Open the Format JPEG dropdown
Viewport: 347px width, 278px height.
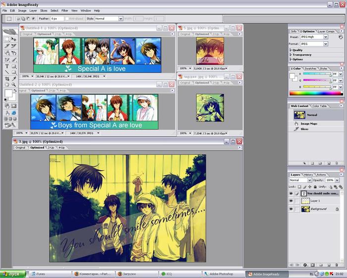click(326, 44)
